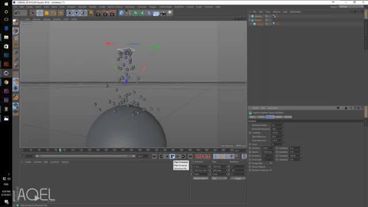Enable the Tangential checkbox in emitter settings
The height and width of the screenshot is (207, 368).
pos(270,163)
